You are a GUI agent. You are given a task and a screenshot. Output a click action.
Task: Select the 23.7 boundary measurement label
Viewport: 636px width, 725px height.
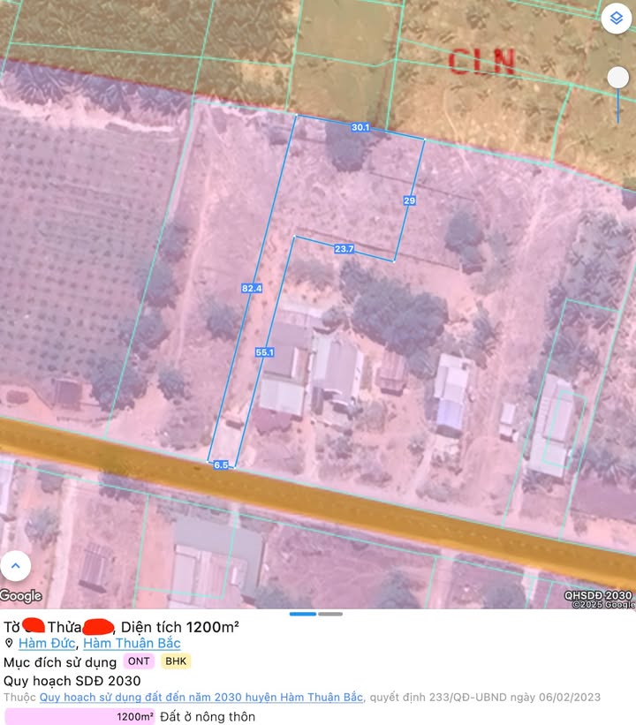344,249
